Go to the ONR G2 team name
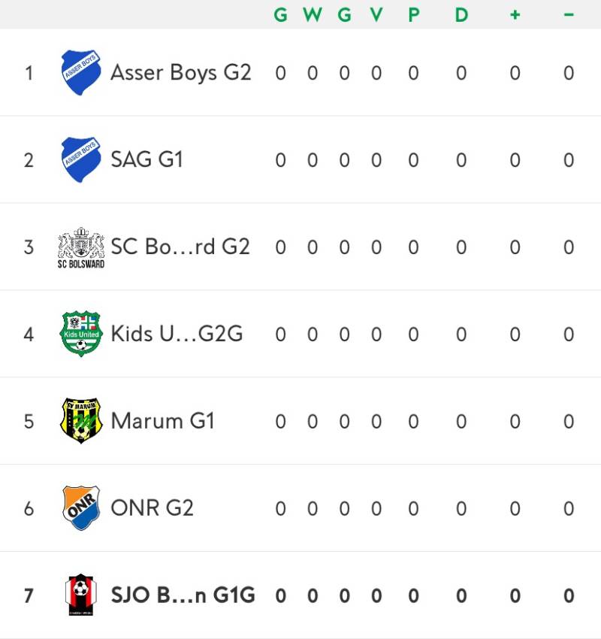Image resolution: width=601 pixels, height=639 pixels. coord(152,508)
